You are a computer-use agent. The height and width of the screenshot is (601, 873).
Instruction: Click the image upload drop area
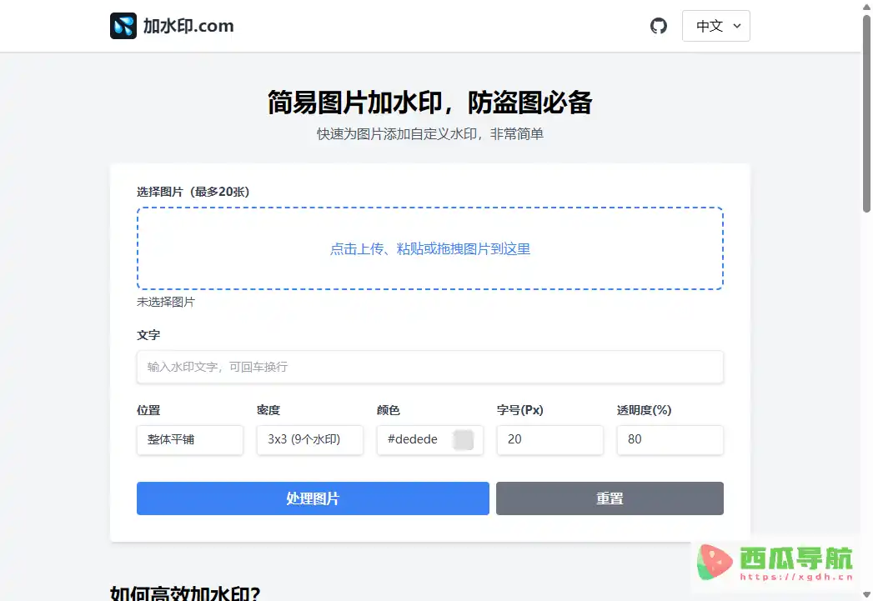pyautogui.click(x=429, y=248)
